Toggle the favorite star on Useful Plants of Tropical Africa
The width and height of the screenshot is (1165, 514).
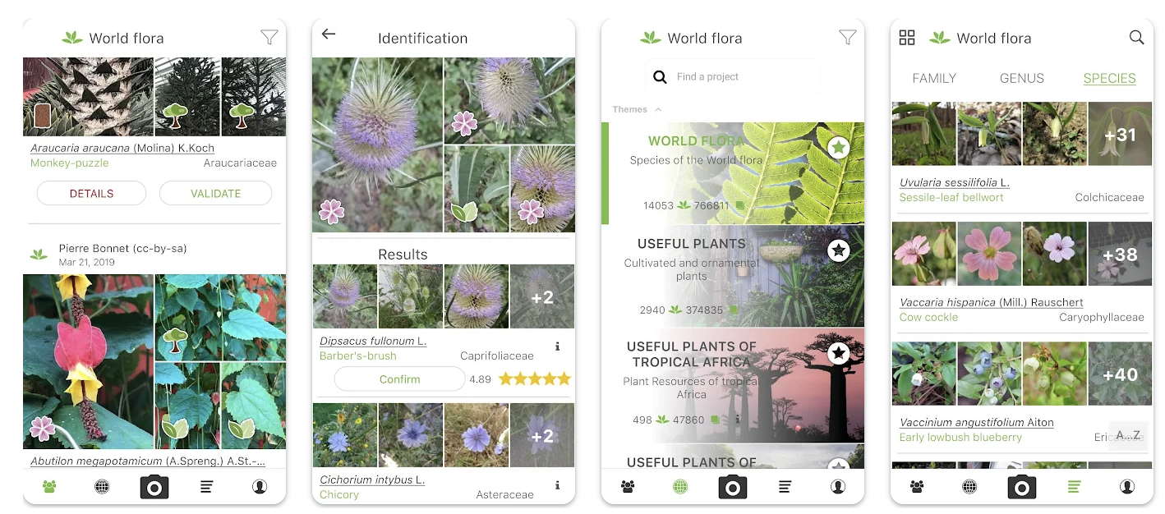[x=838, y=353]
